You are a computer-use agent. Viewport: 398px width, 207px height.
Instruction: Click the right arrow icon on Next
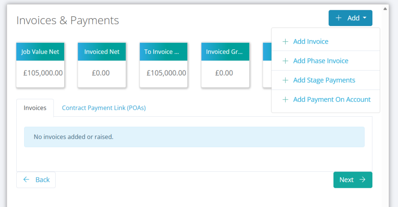[363, 180]
